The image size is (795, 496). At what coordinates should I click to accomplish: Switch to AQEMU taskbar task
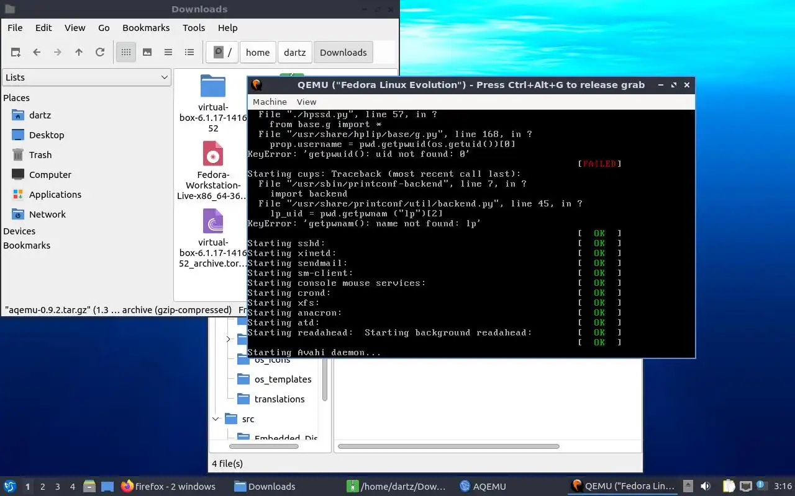click(x=482, y=487)
